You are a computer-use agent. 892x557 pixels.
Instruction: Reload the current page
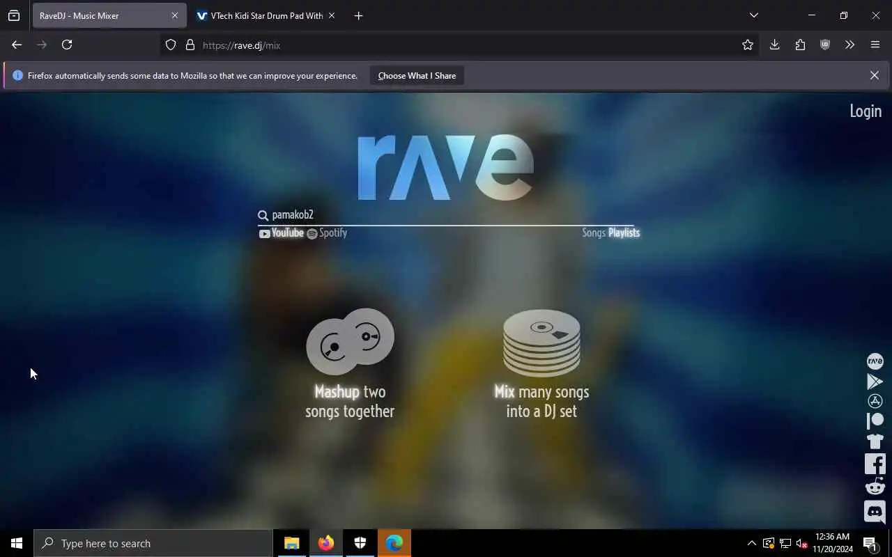(x=67, y=45)
